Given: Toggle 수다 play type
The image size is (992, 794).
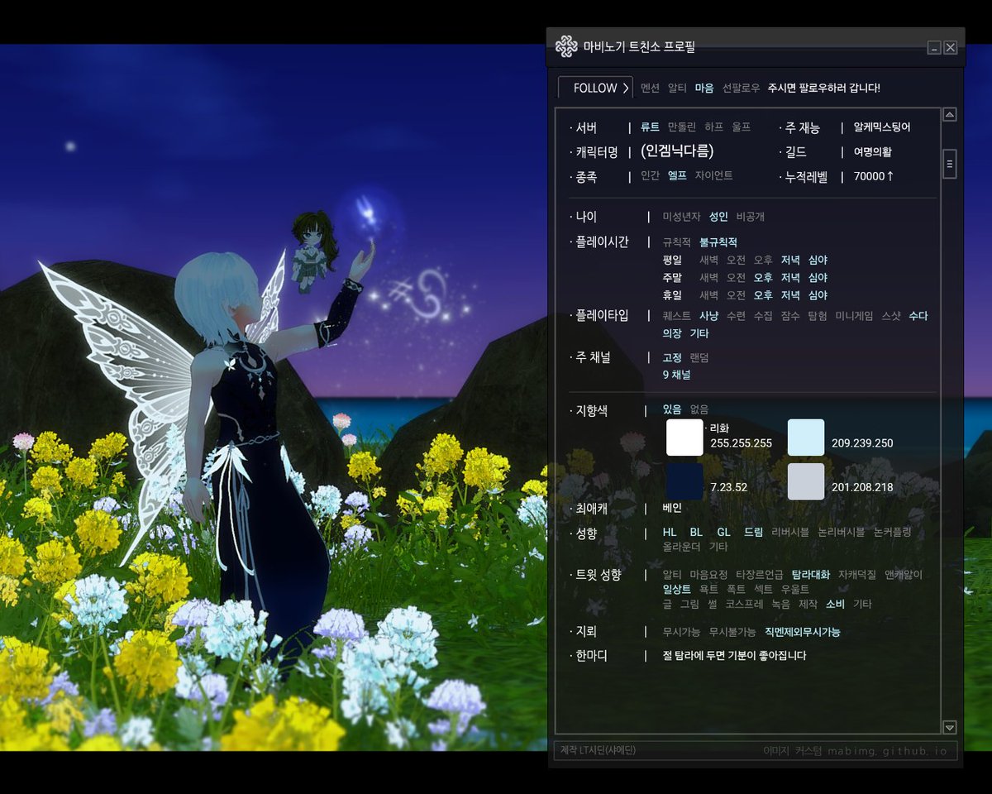Looking at the screenshot, I should (918, 316).
